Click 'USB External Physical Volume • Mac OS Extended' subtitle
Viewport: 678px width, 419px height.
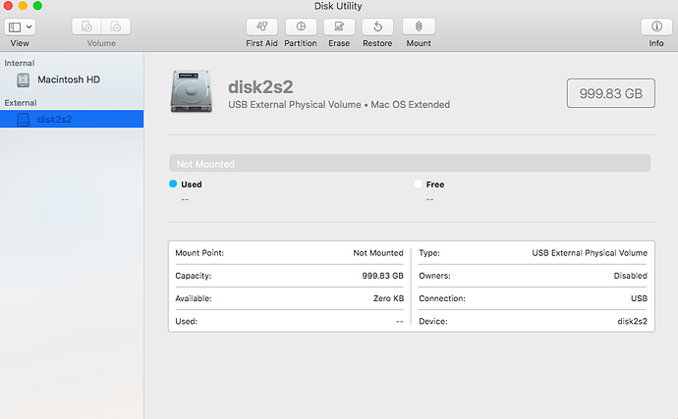339,105
